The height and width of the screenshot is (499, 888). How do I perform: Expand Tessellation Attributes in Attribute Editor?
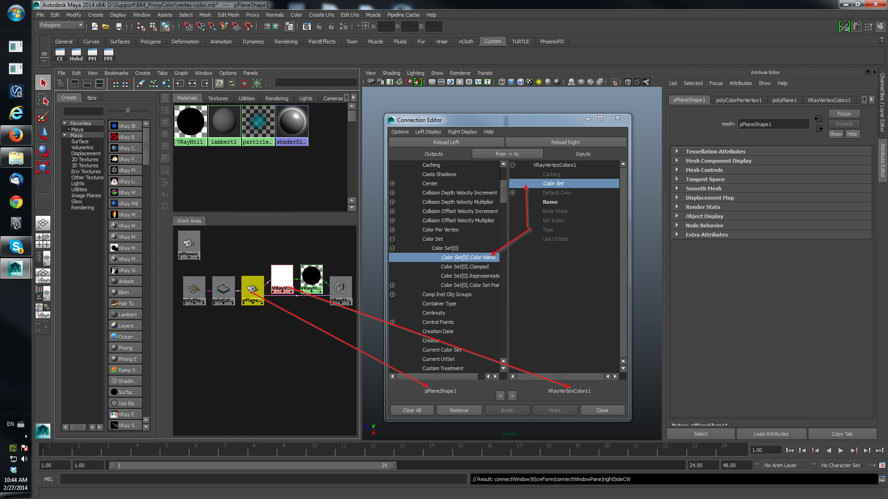tap(676, 151)
